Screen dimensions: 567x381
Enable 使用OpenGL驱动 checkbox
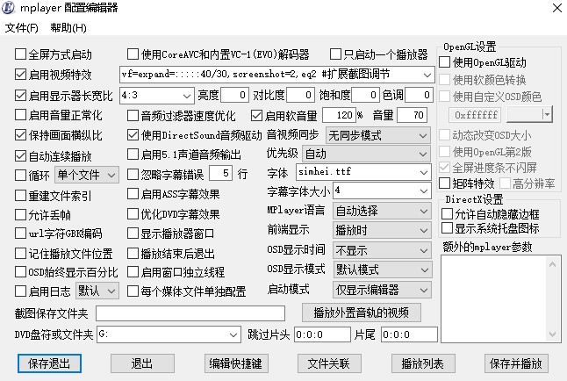444,62
